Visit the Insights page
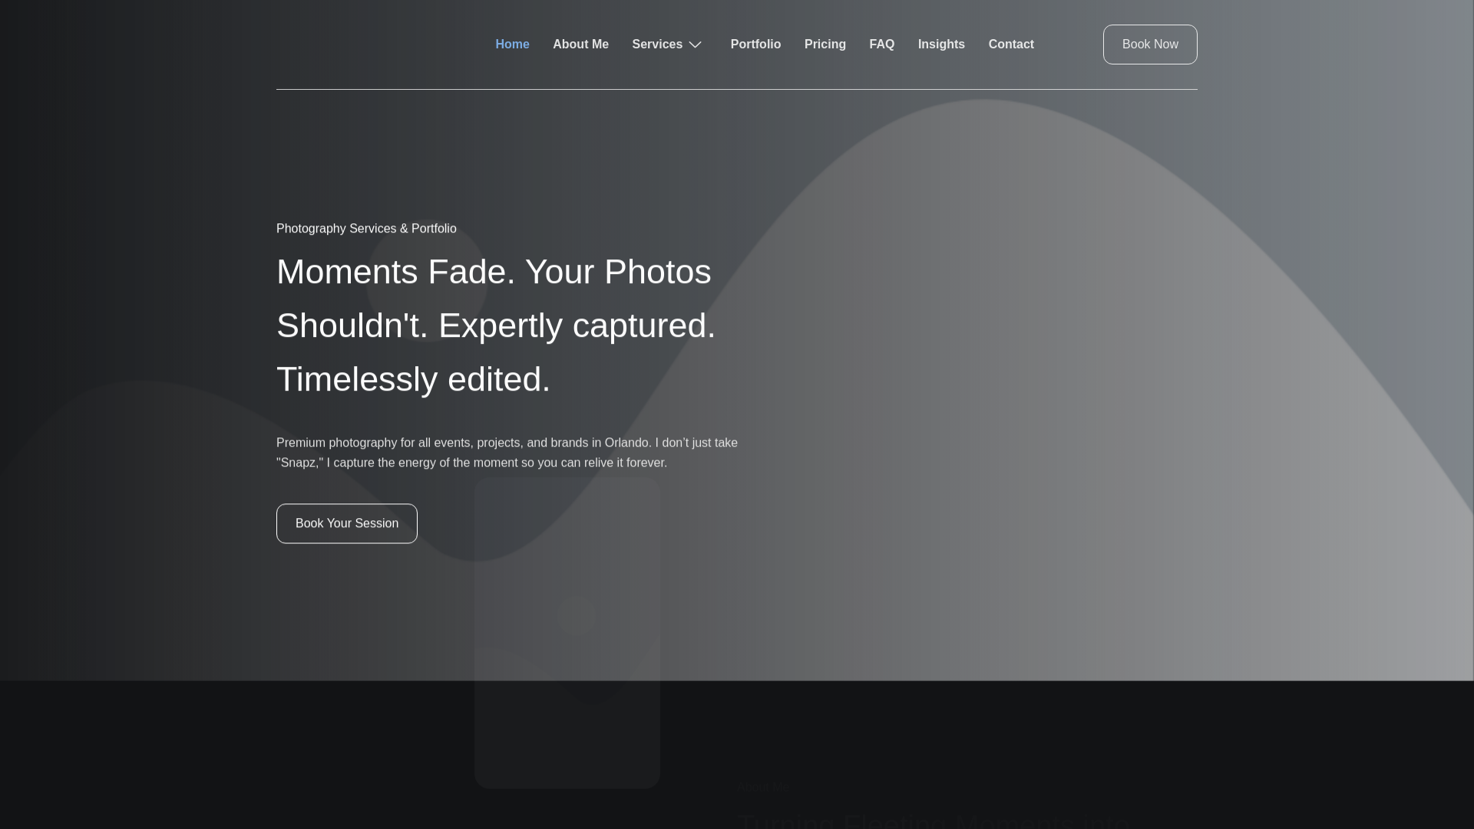 coord(941,45)
